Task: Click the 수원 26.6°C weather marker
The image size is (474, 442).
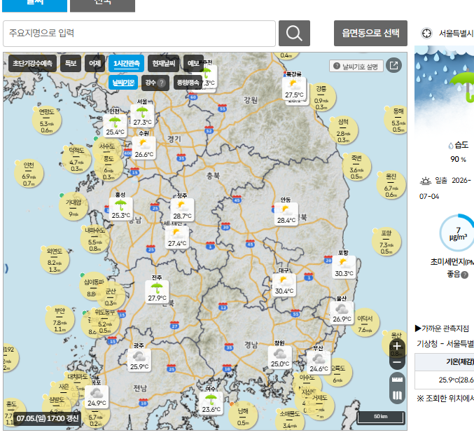Action: 144,149
